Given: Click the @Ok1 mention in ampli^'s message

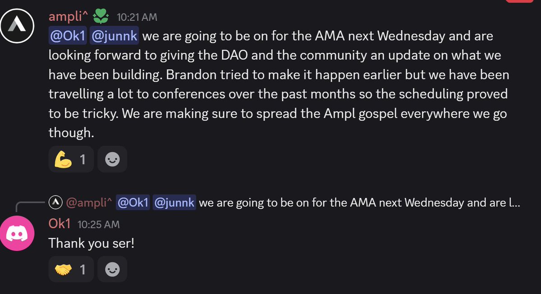Looking at the screenshot, I should pos(67,36).
